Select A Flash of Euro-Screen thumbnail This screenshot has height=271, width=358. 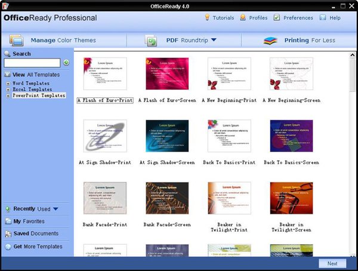pyautogui.click(x=167, y=73)
